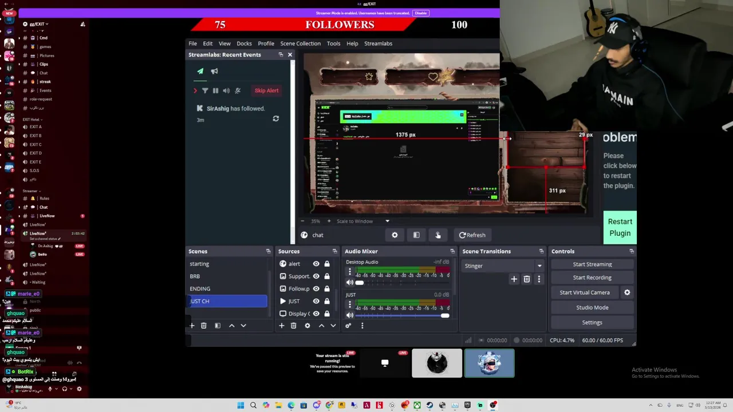This screenshot has height=412, width=733.
Task: Hide the Display Capture source
Action: pos(316,314)
